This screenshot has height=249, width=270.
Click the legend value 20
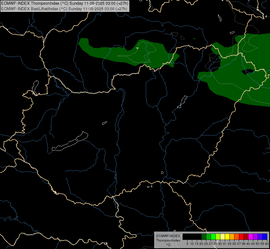tap(201, 244)
